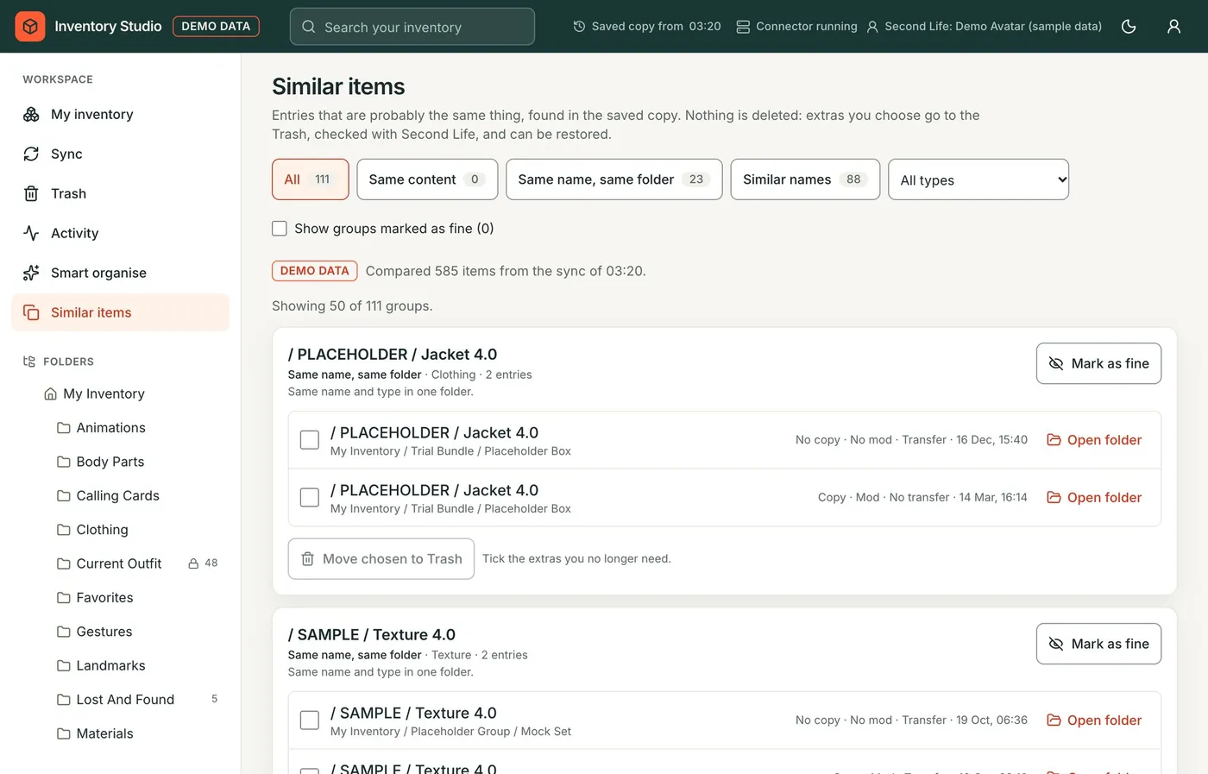The image size is (1208, 774).
Task: Open the All types dropdown filter
Action: pos(978,179)
